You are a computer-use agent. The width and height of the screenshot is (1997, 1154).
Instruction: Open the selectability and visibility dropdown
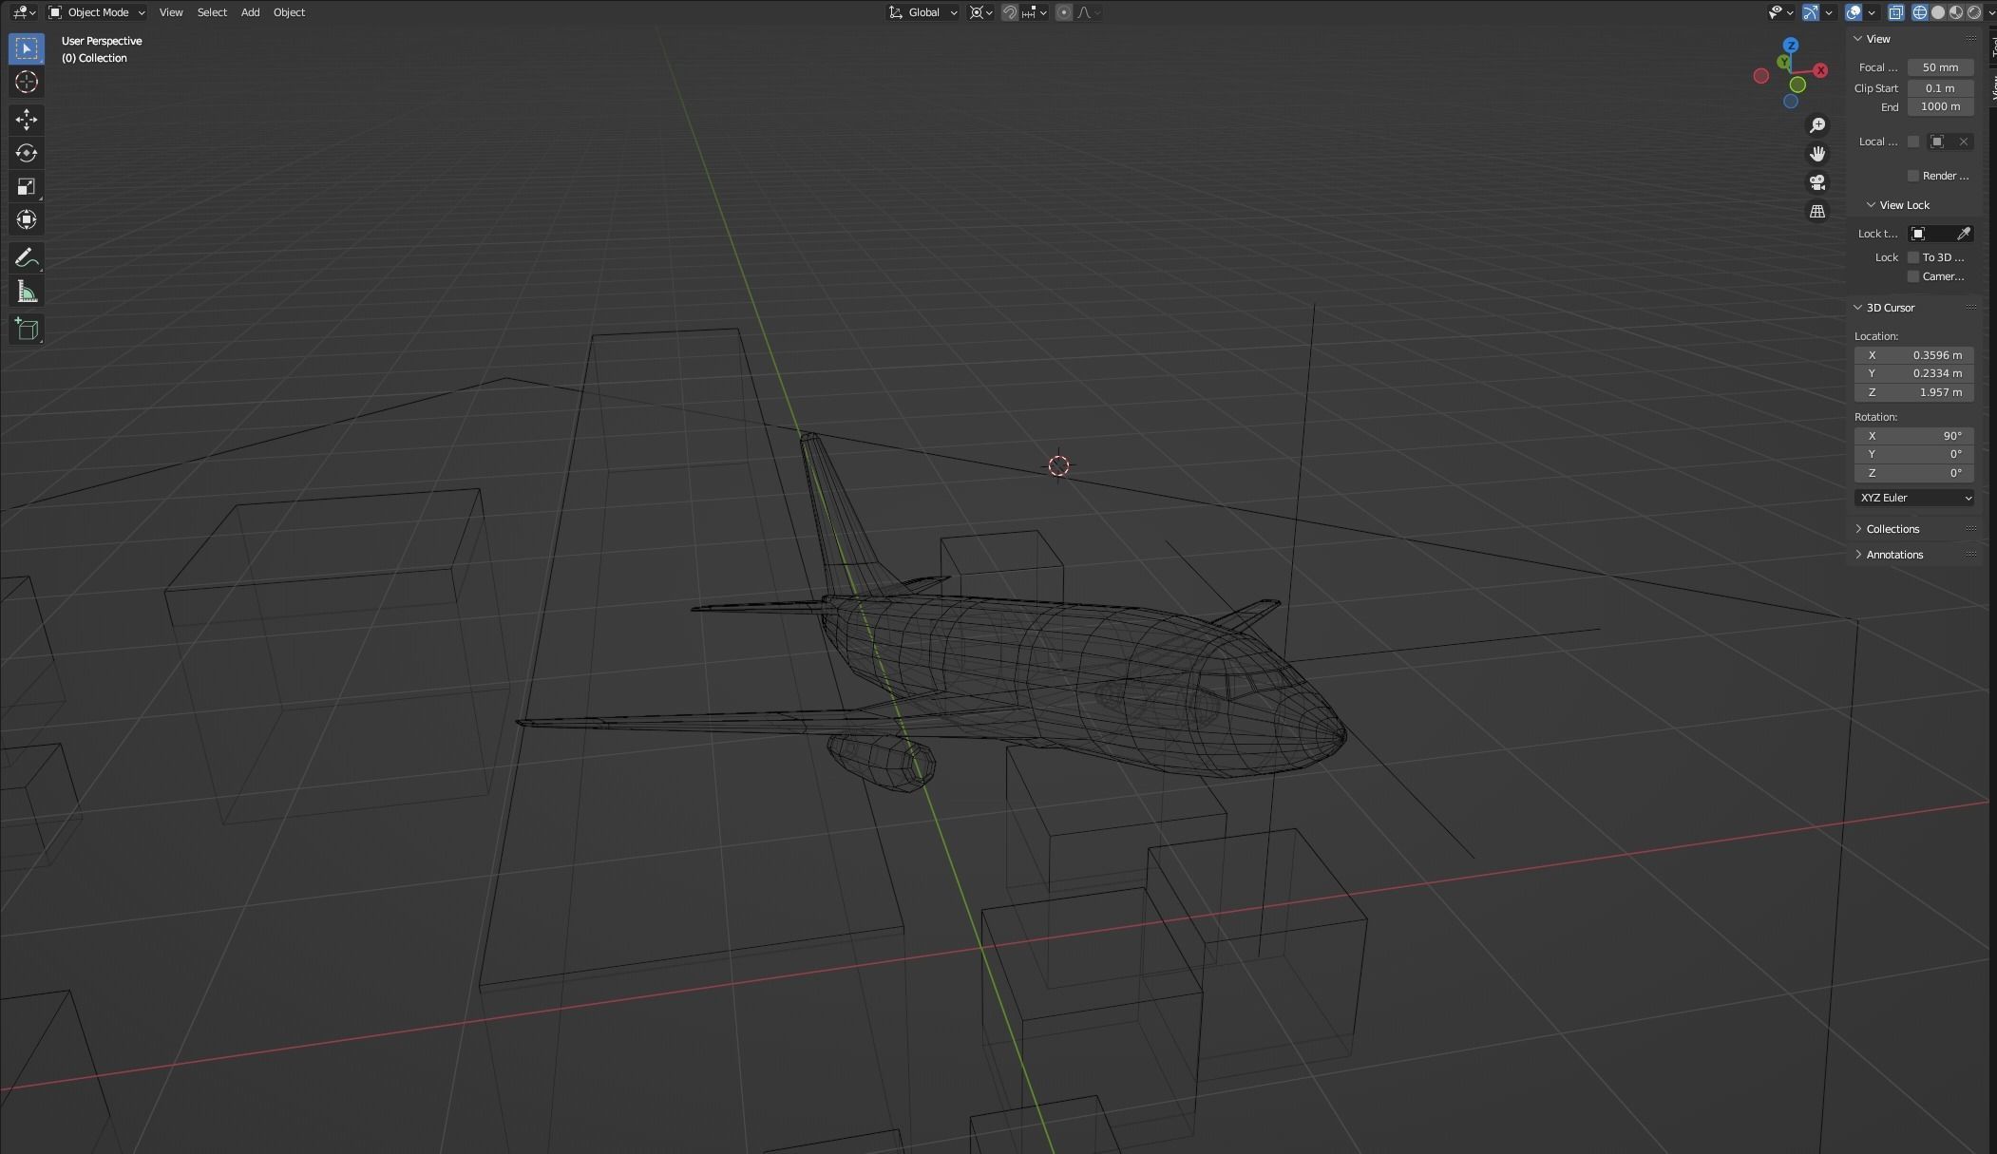[1780, 12]
